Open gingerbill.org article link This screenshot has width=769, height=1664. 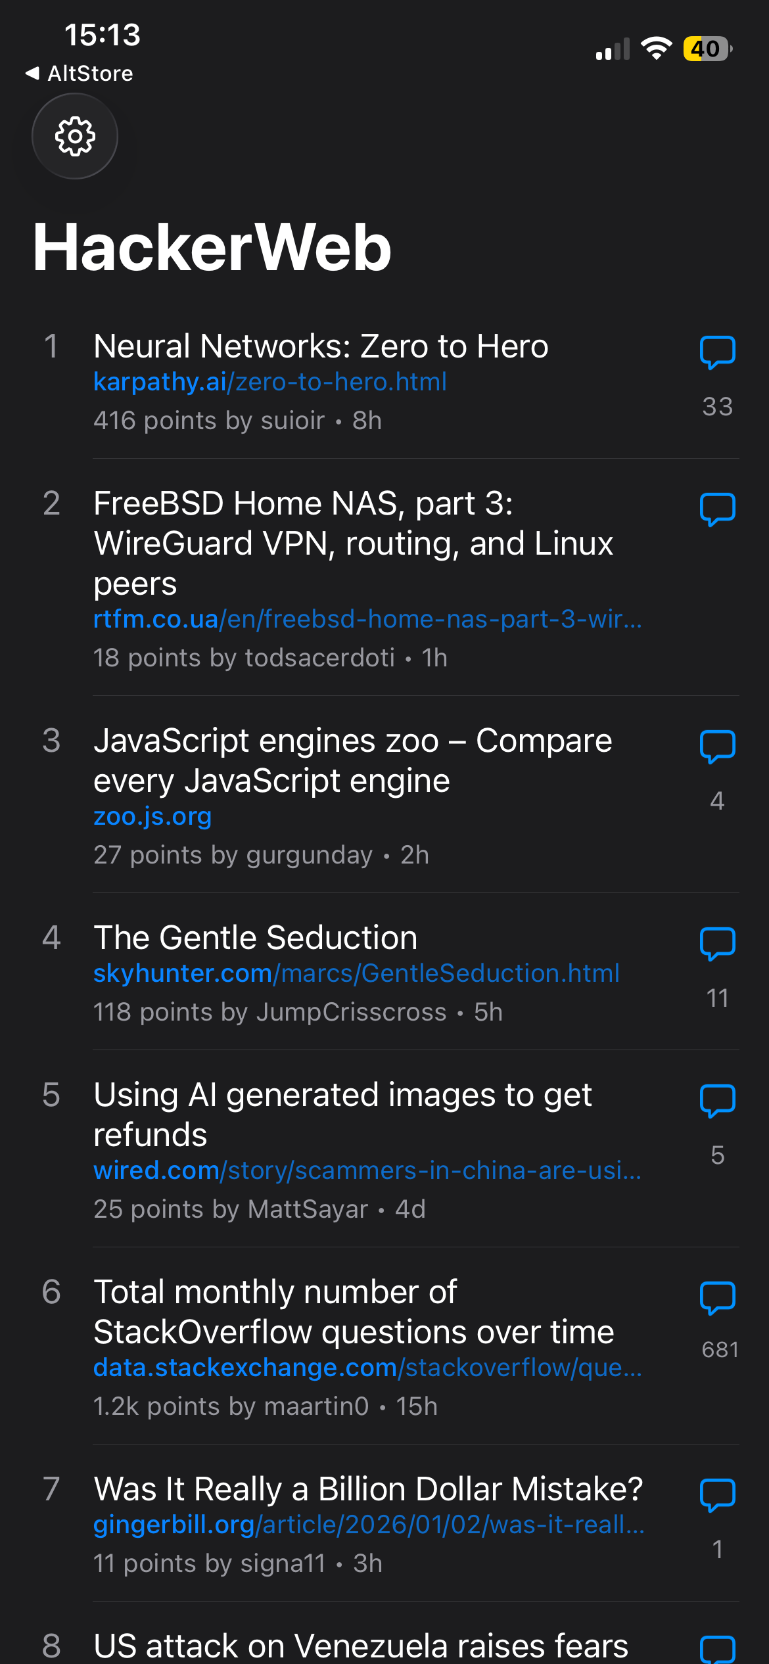click(368, 1525)
